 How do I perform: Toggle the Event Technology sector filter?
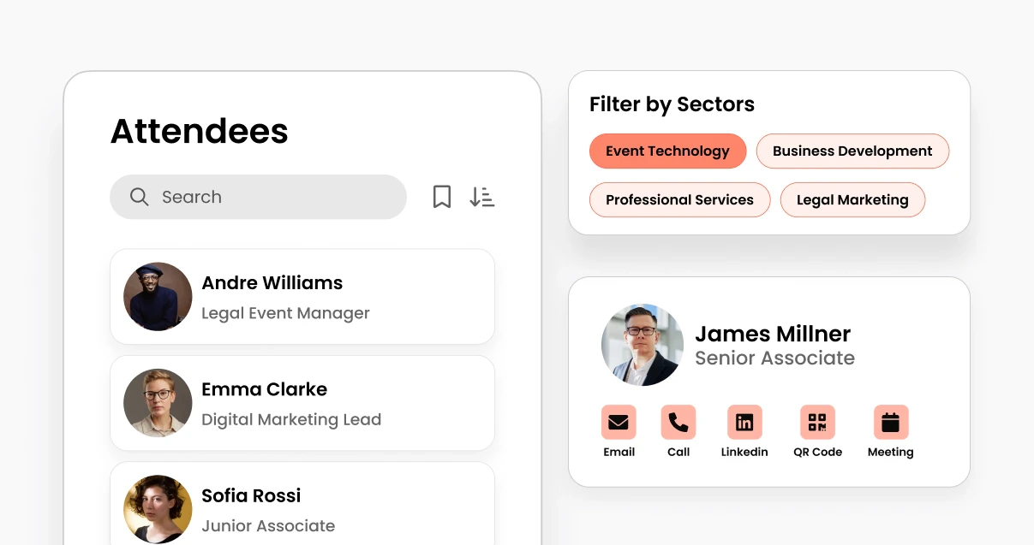coord(667,151)
